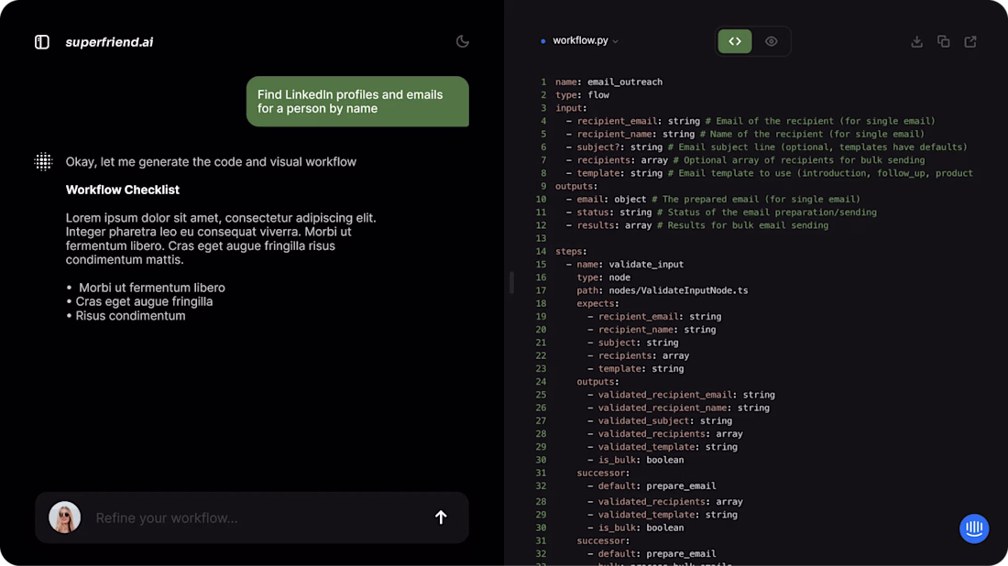Viewport: 1008px width, 566px height.
Task: Click code line 'type: flow'
Action: [x=583, y=94]
